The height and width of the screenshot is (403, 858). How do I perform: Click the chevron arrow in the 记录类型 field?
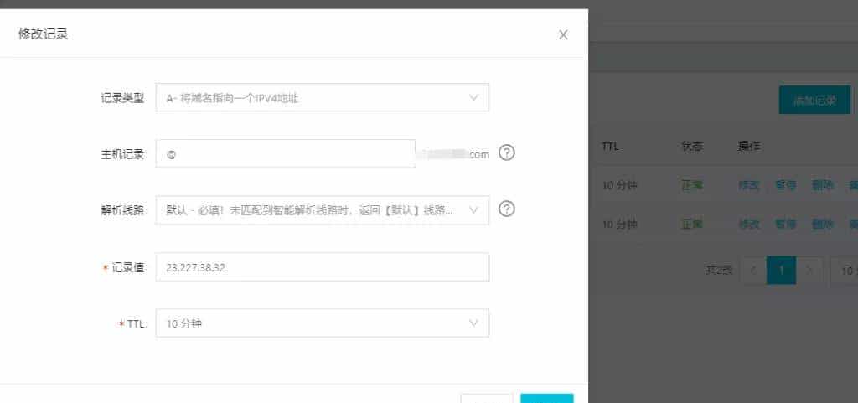point(474,98)
